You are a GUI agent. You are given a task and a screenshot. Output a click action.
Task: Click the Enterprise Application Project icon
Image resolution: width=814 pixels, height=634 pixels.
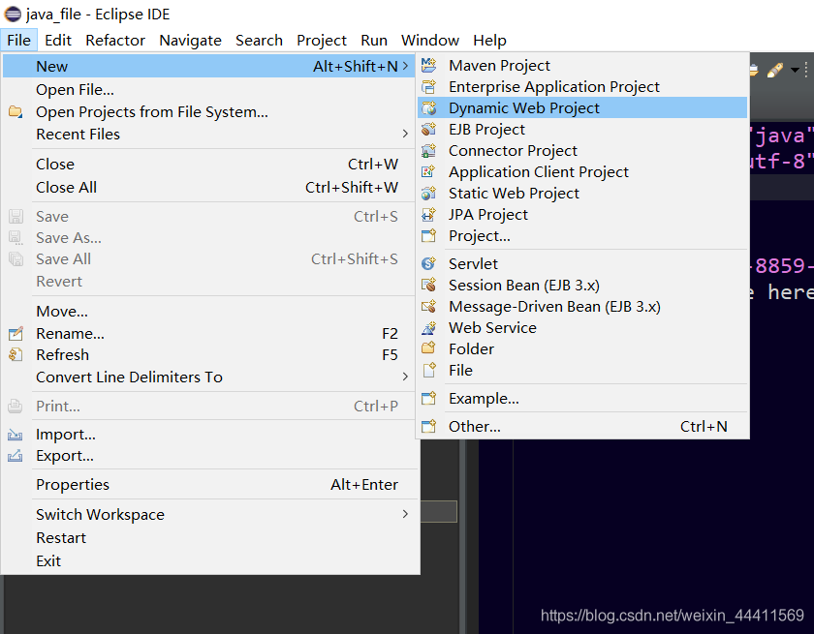(x=428, y=86)
